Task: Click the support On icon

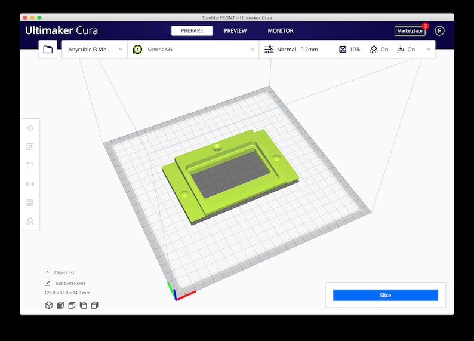Action: 374,50
